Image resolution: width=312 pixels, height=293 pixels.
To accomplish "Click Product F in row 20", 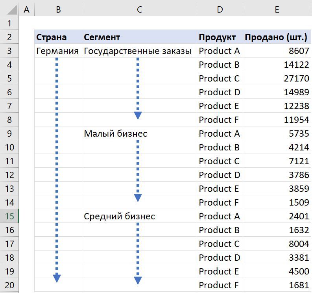I will point(220,285).
